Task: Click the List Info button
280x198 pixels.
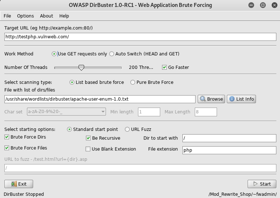Action: pos(241,99)
